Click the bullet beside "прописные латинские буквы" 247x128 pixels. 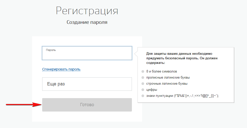click(x=143, y=78)
